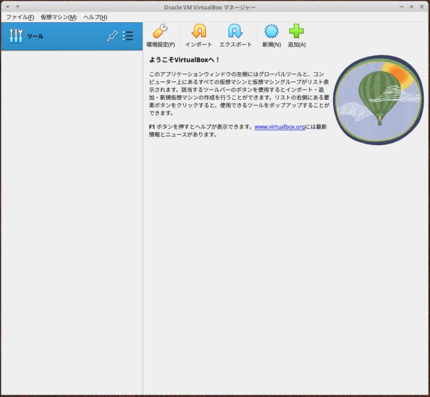Click the up-arrow button in title bar

coord(18,7)
